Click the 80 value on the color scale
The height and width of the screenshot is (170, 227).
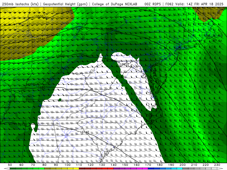tap(45, 165)
